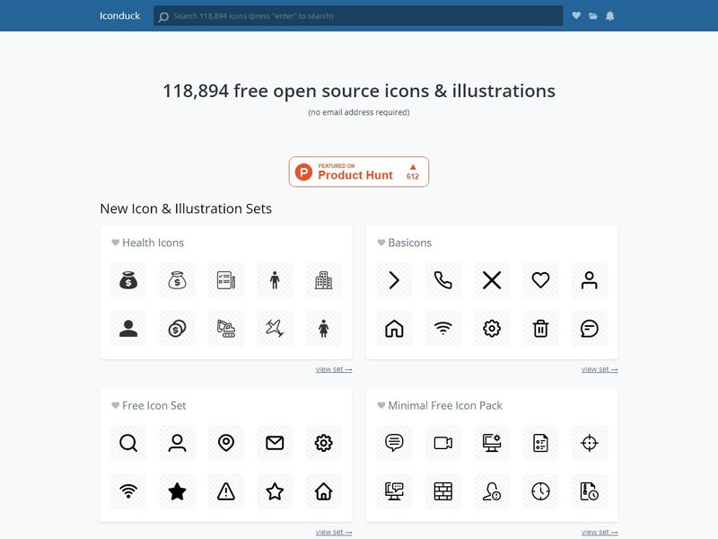The width and height of the screenshot is (718, 539).
Task: Select the standing man figure icon
Action: [x=275, y=280]
